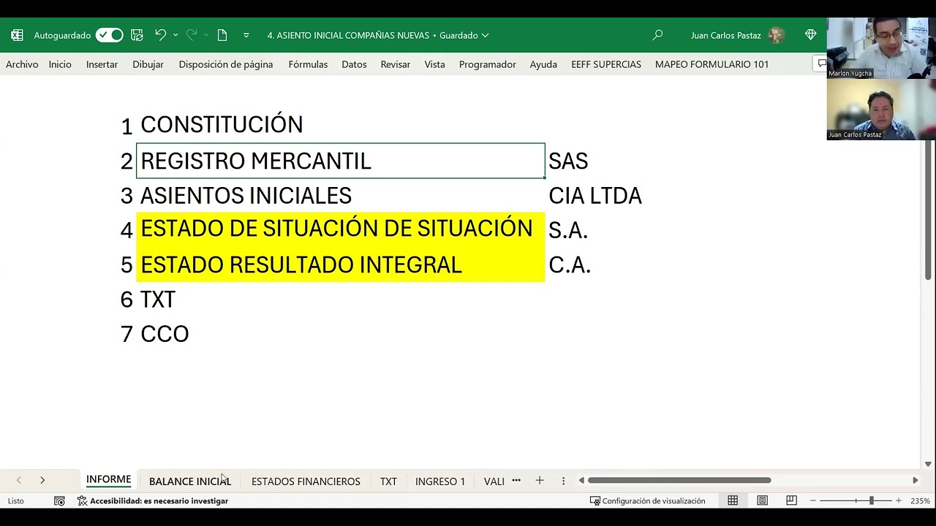Toggle the Autoguardado switch
This screenshot has width=936, height=526.
coord(110,35)
